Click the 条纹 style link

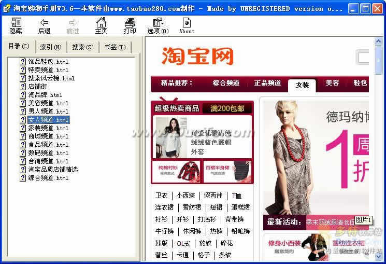click(x=225, y=255)
